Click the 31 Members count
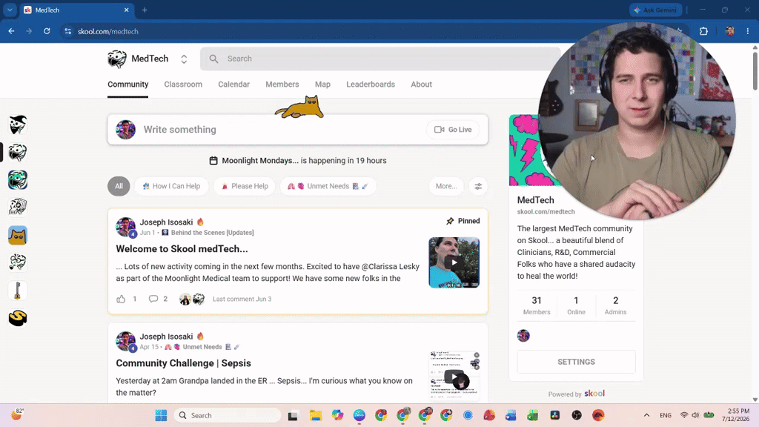 (x=537, y=305)
